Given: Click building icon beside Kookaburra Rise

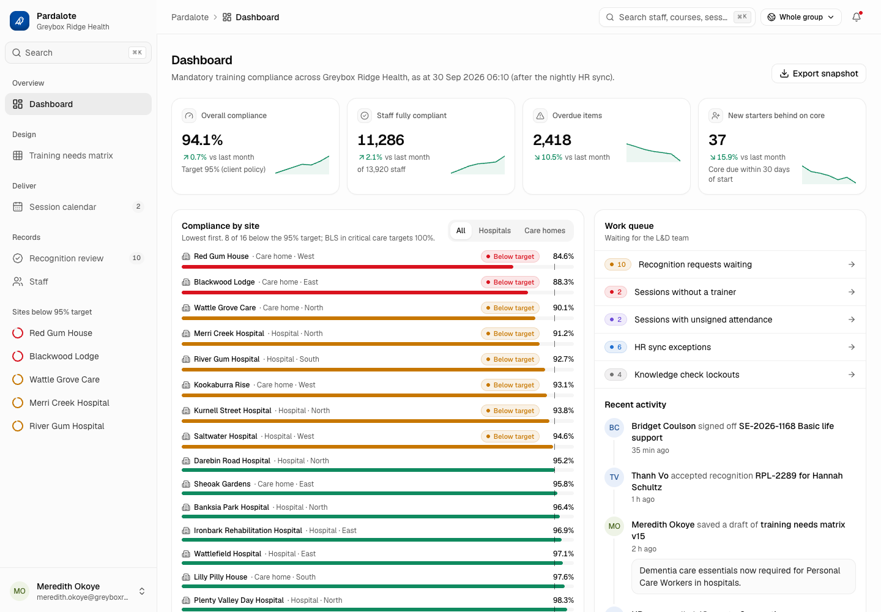Looking at the screenshot, I should click(186, 385).
